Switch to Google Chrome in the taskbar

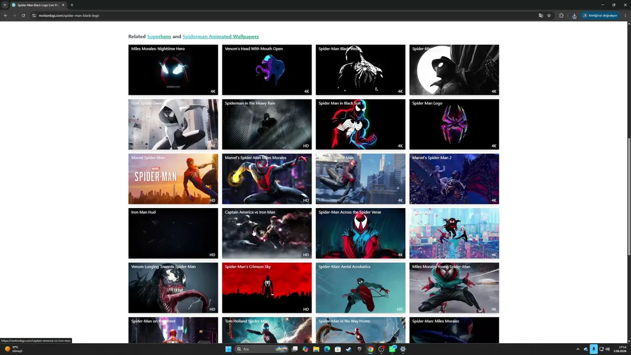point(370,349)
